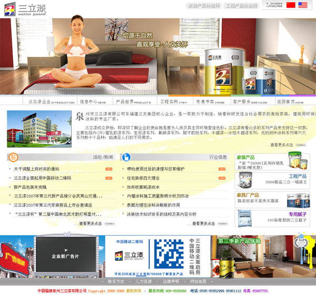Click the red 广告视频 billboard graphic
Viewport: 316px width, 295px height.
[15, 259]
